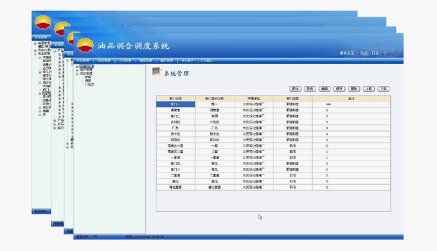This screenshot has height=251, width=437.
Task: Move the selected row up with 上移
Action: click(369, 89)
